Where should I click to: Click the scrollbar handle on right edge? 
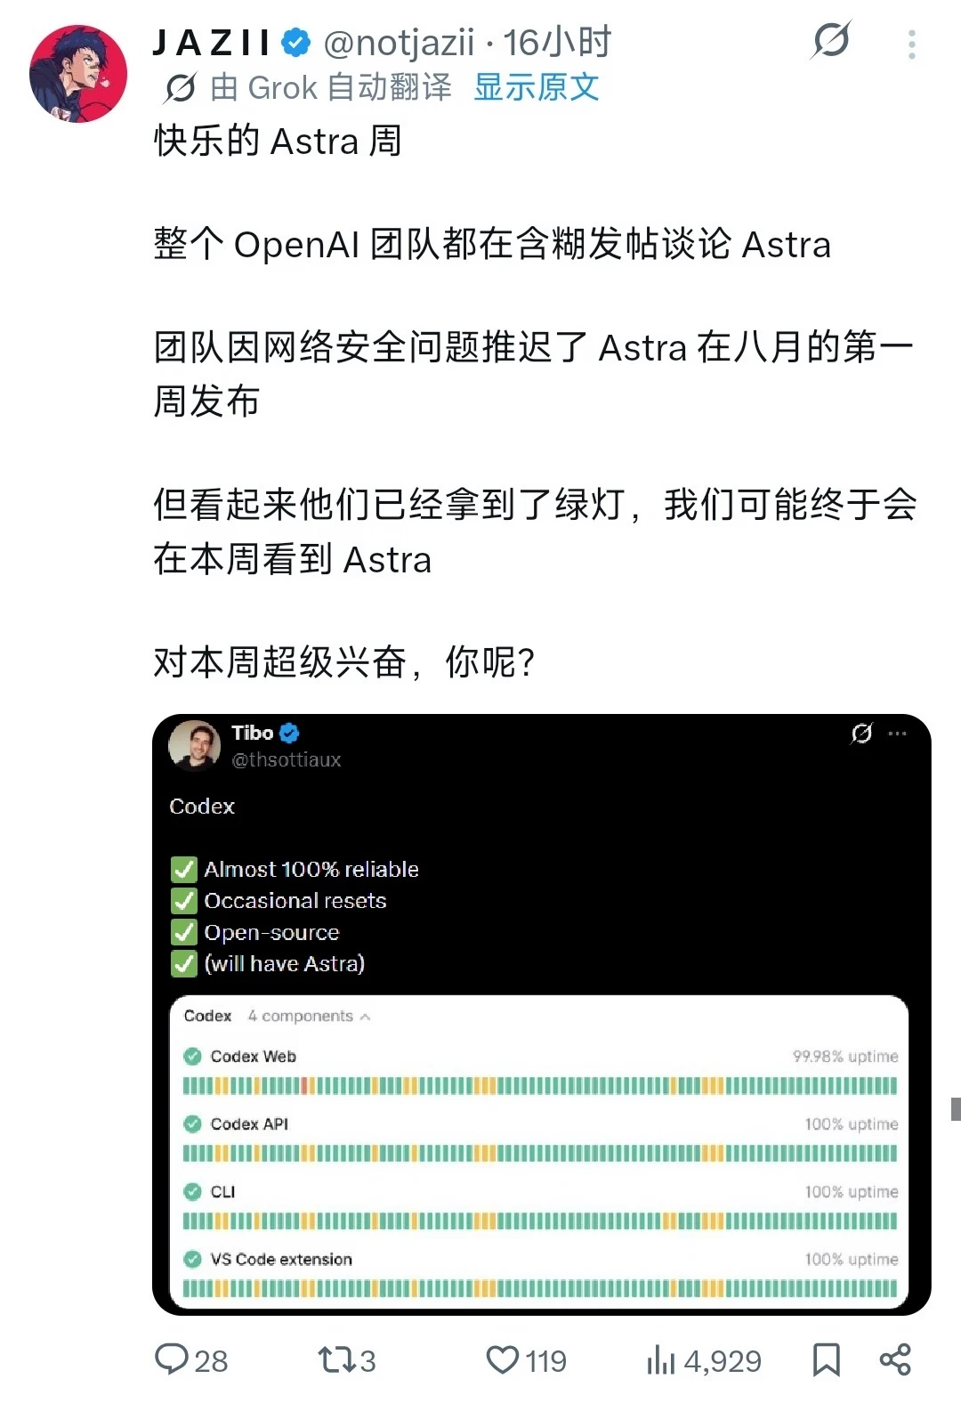956,1109
